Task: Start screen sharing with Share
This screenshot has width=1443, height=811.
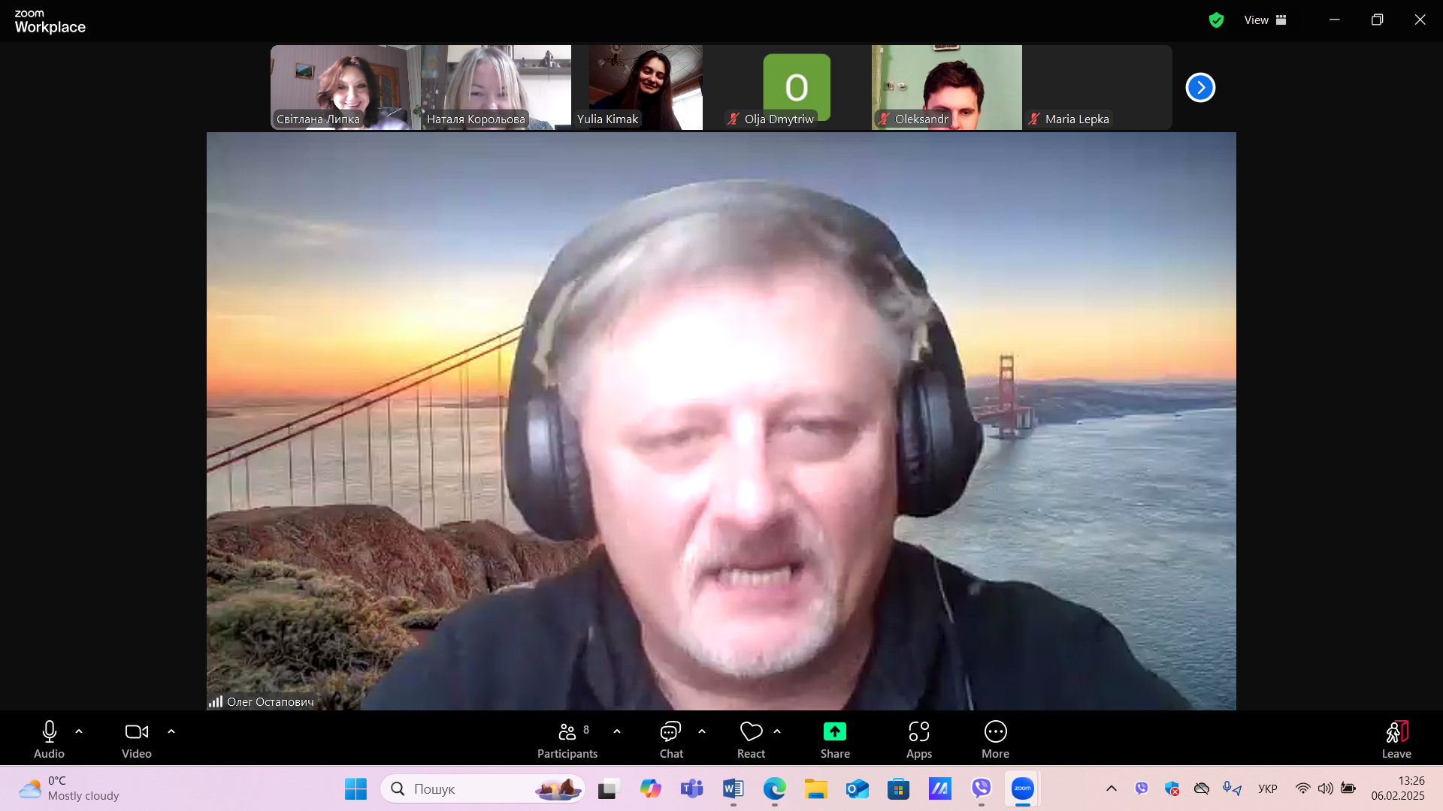Action: tap(835, 740)
